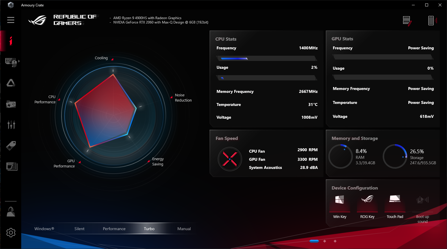Click the GPU Usage progress bar
447x249 pixels.
coord(383,77)
